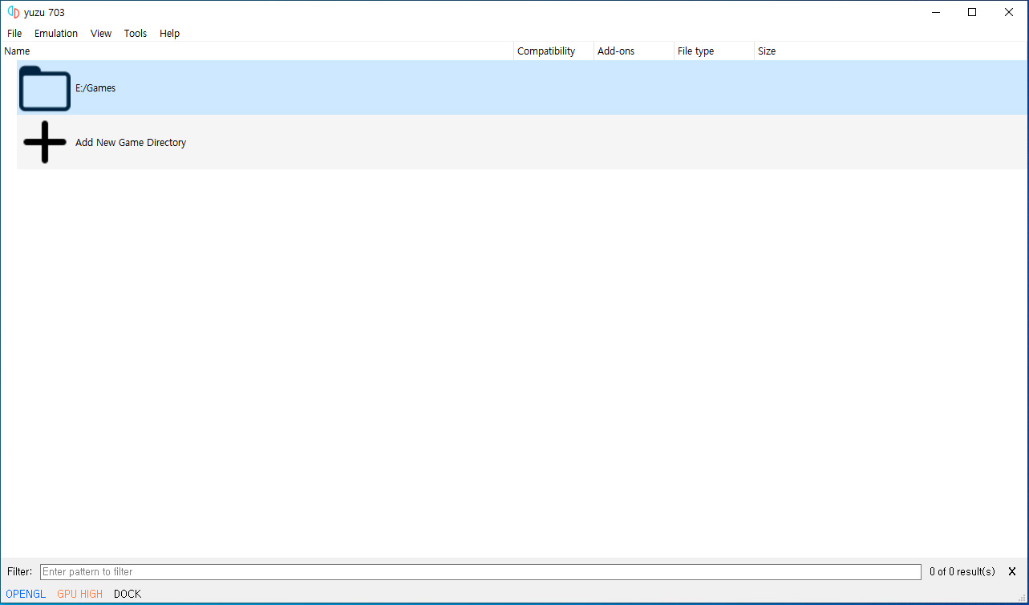Open the Help menu
1029x605 pixels.
(x=169, y=34)
